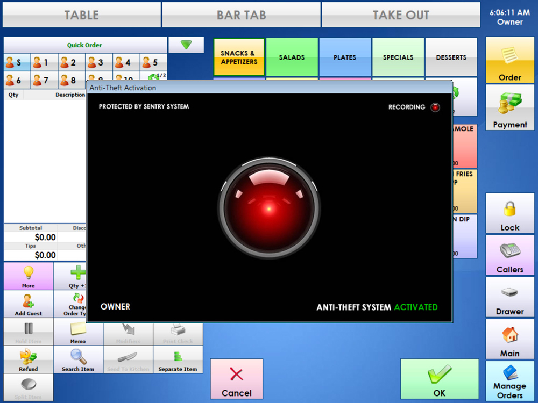The width and height of the screenshot is (538, 403).
Task: Open Manage Orders
Action: pyautogui.click(x=510, y=381)
